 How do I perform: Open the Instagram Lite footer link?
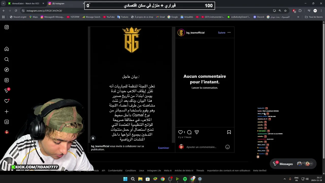pos(154,171)
